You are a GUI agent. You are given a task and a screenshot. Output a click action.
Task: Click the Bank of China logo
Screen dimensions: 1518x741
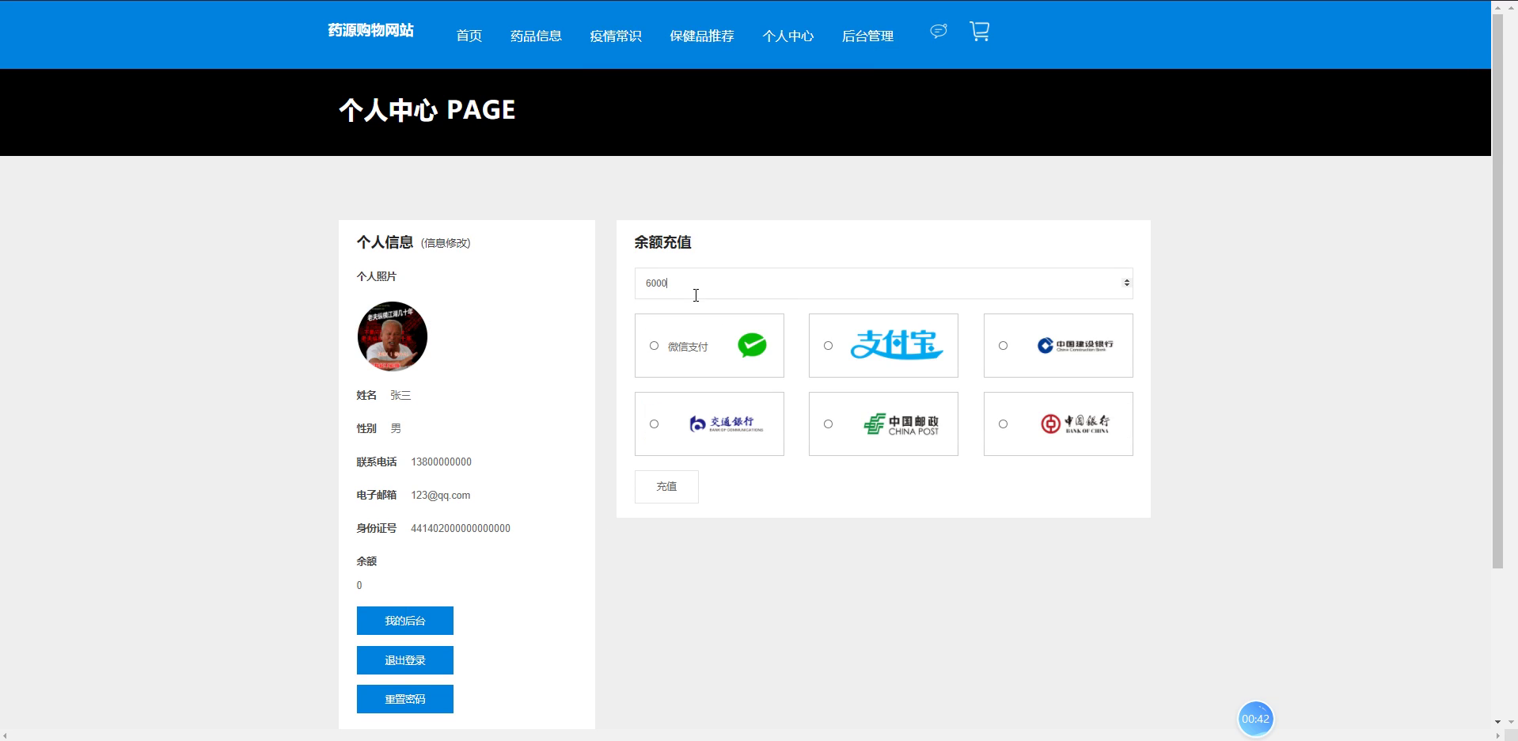pos(1075,424)
